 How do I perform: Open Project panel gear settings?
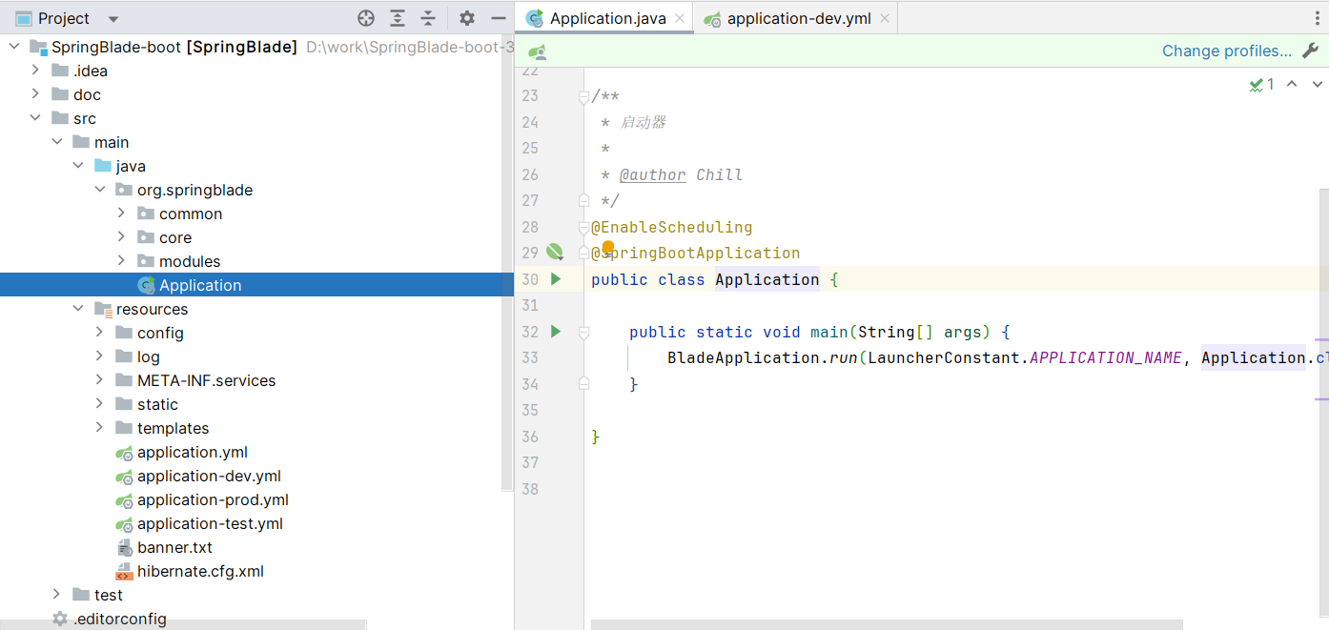[x=466, y=18]
